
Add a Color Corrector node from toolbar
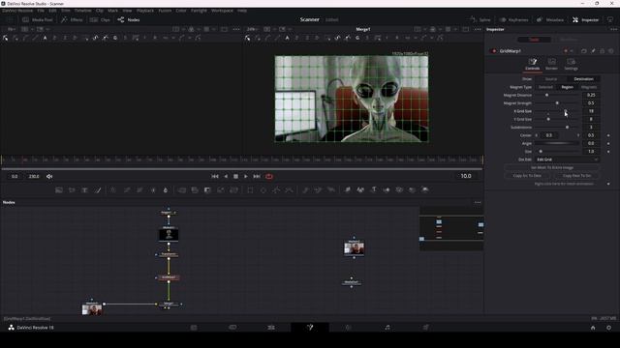tap(113, 190)
